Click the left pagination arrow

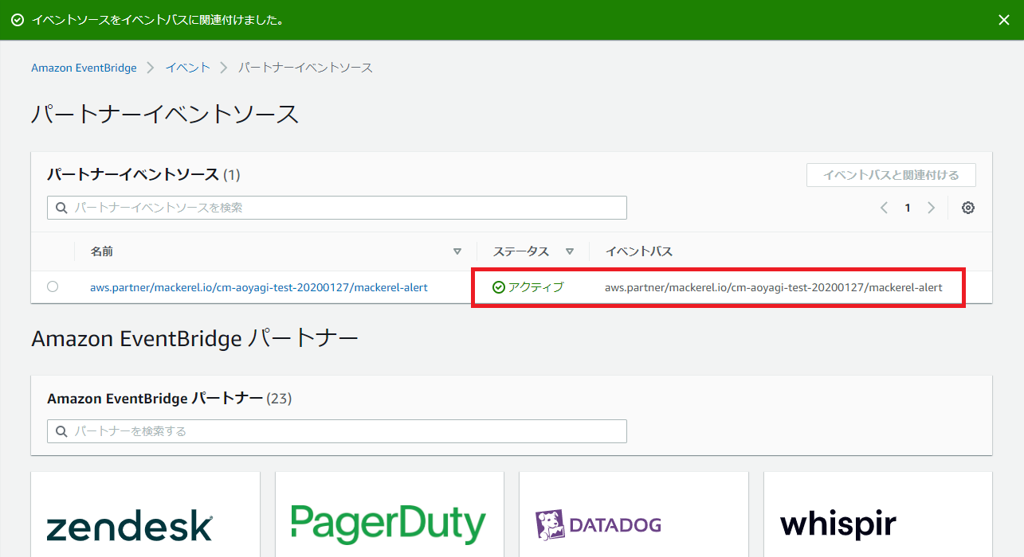[x=883, y=207]
